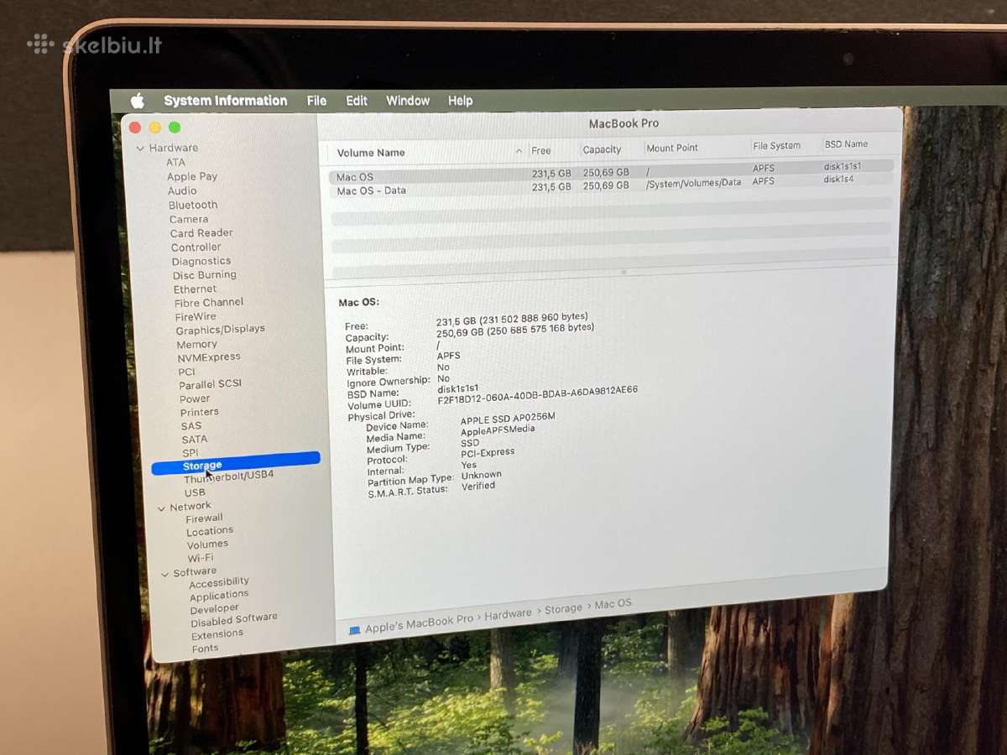
Task: Open the Window menu
Action: coord(408,101)
